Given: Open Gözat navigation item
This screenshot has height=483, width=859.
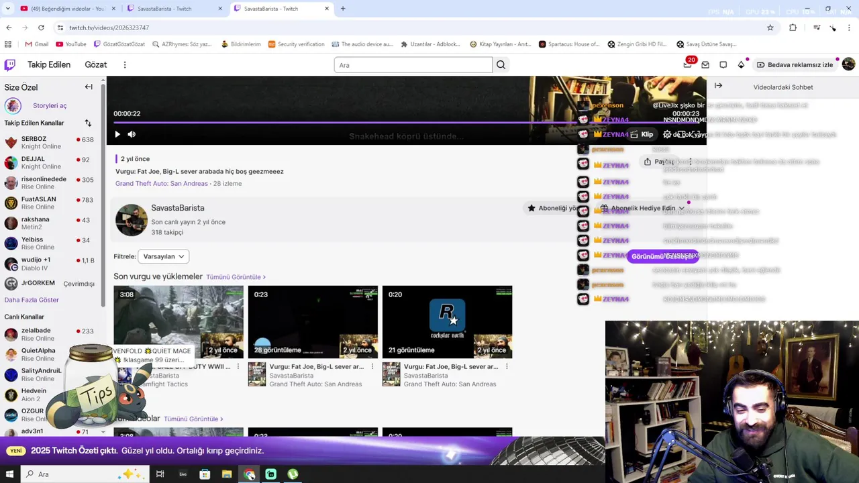Looking at the screenshot, I should (x=96, y=64).
